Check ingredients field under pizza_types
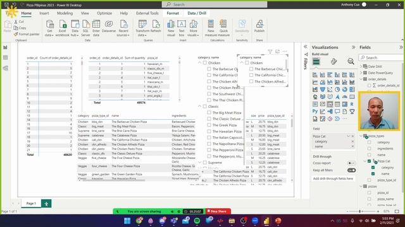This screenshot has height=227, width=405. (x=369, y=149)
